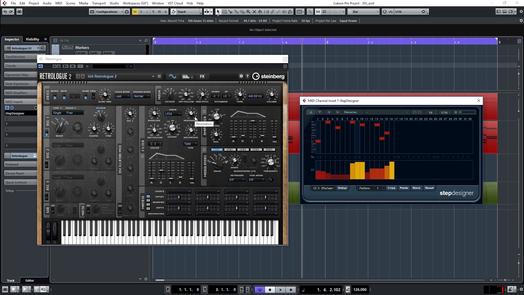
Task: Redo with the toolbar arrow
Action: tap(11, 11)
